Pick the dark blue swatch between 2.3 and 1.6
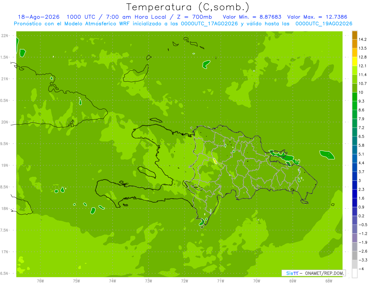 pyautogui.click(x=355, y=193)
